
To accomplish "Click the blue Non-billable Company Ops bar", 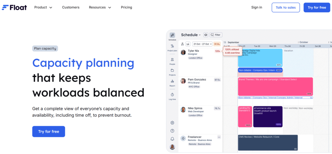I will coord(260,70).
